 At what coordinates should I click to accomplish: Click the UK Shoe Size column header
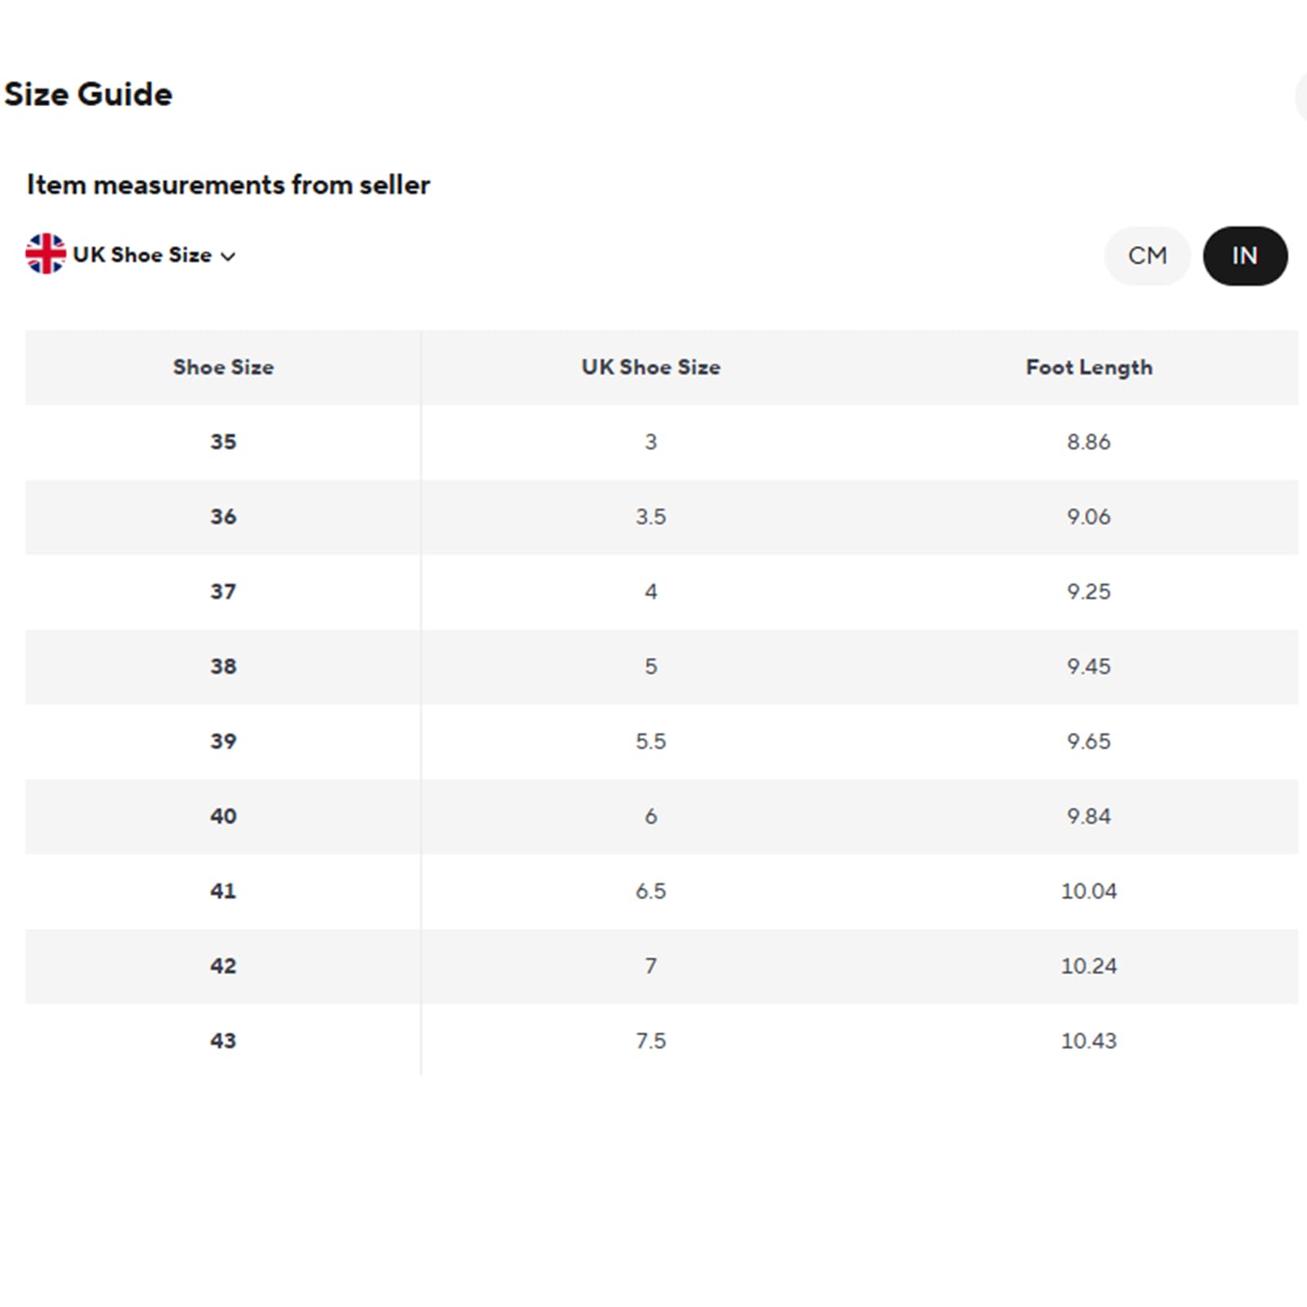[651, 368]
